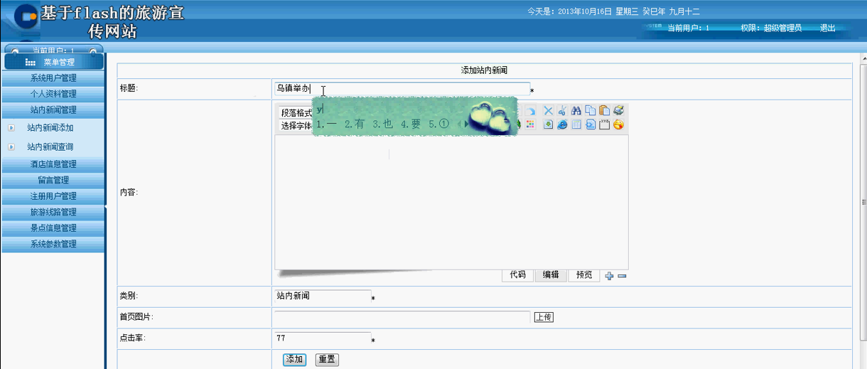Click the insert image icon with green arrow
Image resolution: width=867 pixels, height=369 pixels.
pyautogui.click(x=548, y=124)
